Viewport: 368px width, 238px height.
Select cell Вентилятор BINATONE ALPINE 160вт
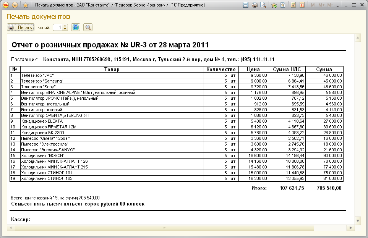click(x=112, y=92)
